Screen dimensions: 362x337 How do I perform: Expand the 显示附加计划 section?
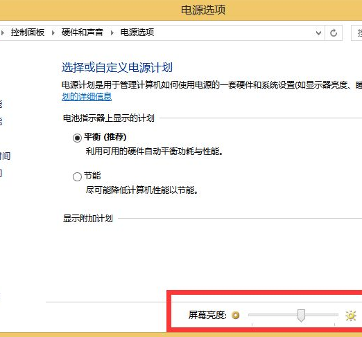[88, 218]
